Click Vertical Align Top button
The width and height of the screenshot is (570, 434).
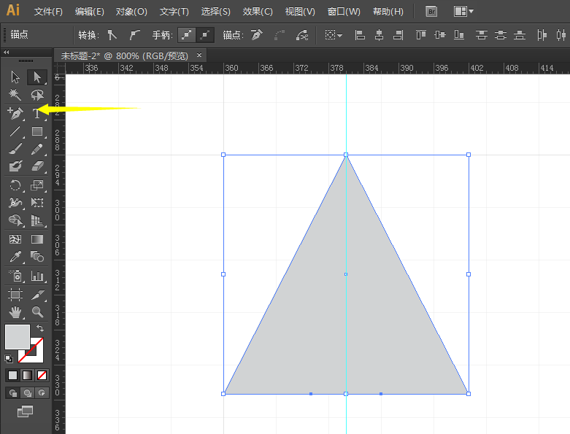[x=421, y=35]
